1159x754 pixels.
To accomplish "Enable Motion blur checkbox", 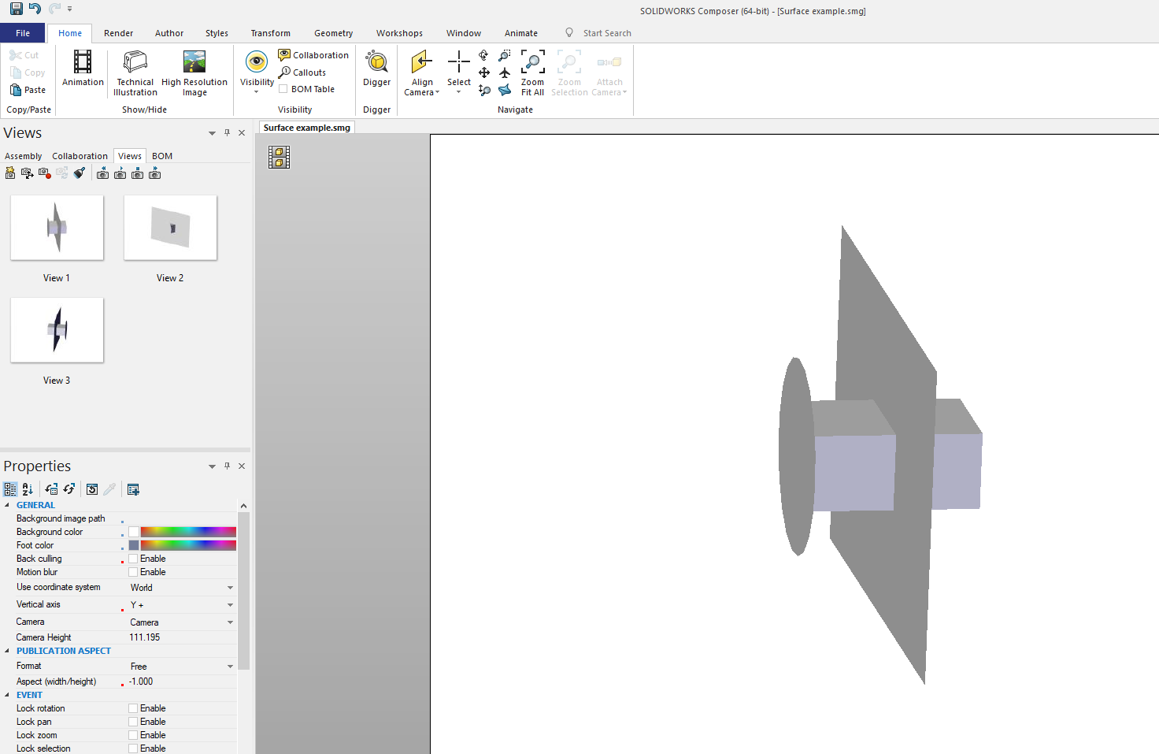I will [133, 572].
